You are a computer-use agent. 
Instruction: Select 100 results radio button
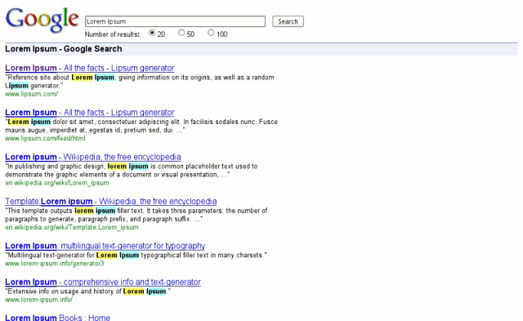[x=211, y=33]
